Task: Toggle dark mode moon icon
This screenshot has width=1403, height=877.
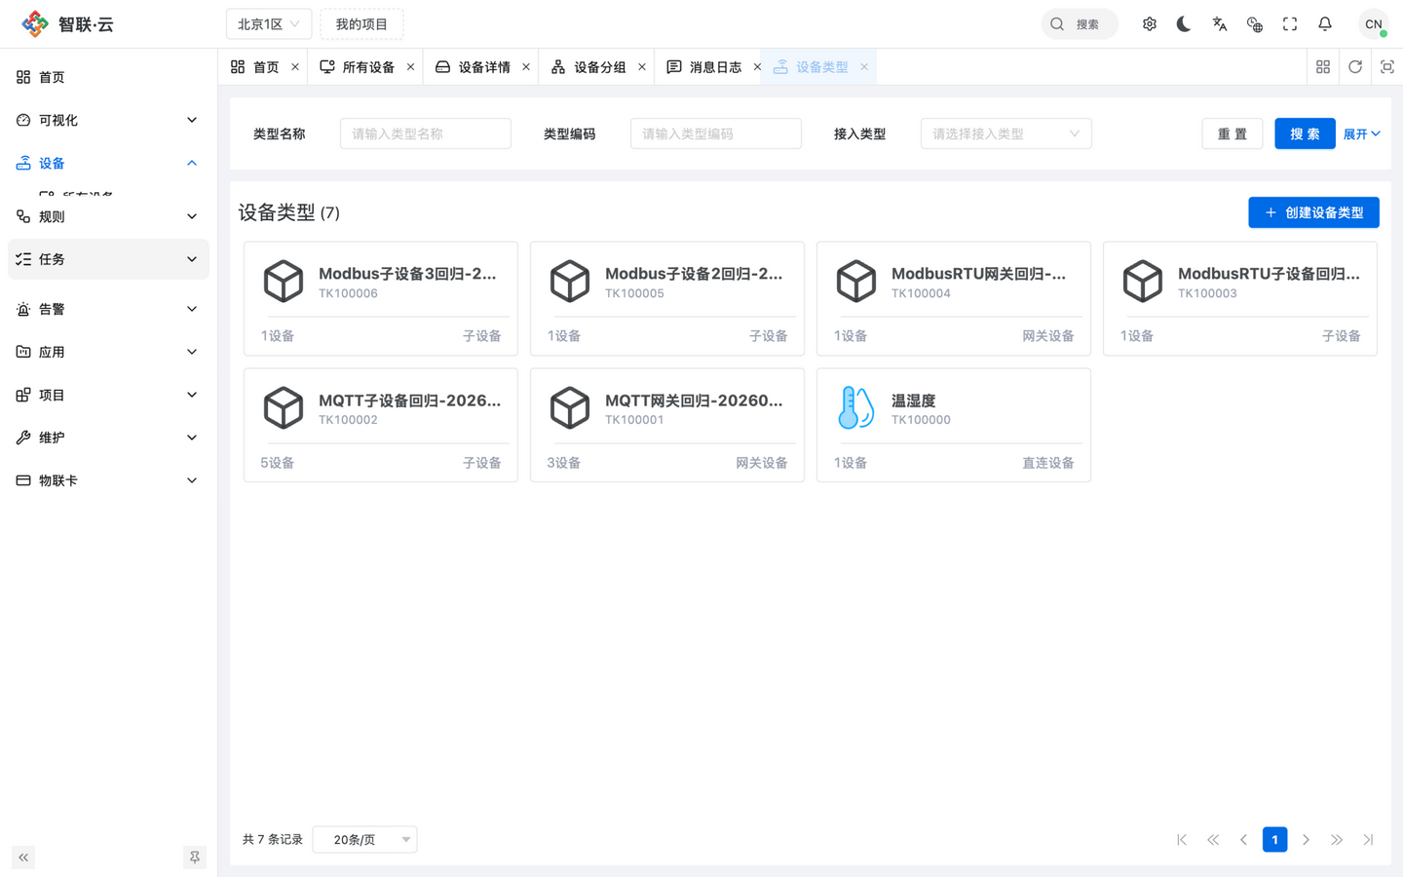Action: click(1184, 24)
